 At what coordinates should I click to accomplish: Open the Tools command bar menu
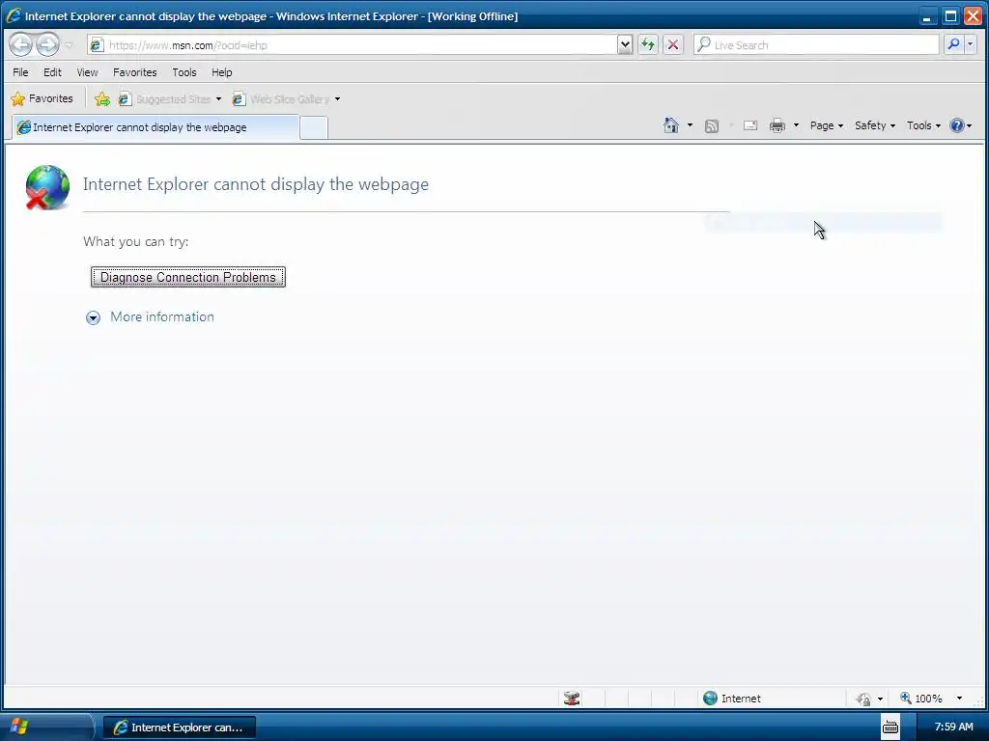[923, 125]
